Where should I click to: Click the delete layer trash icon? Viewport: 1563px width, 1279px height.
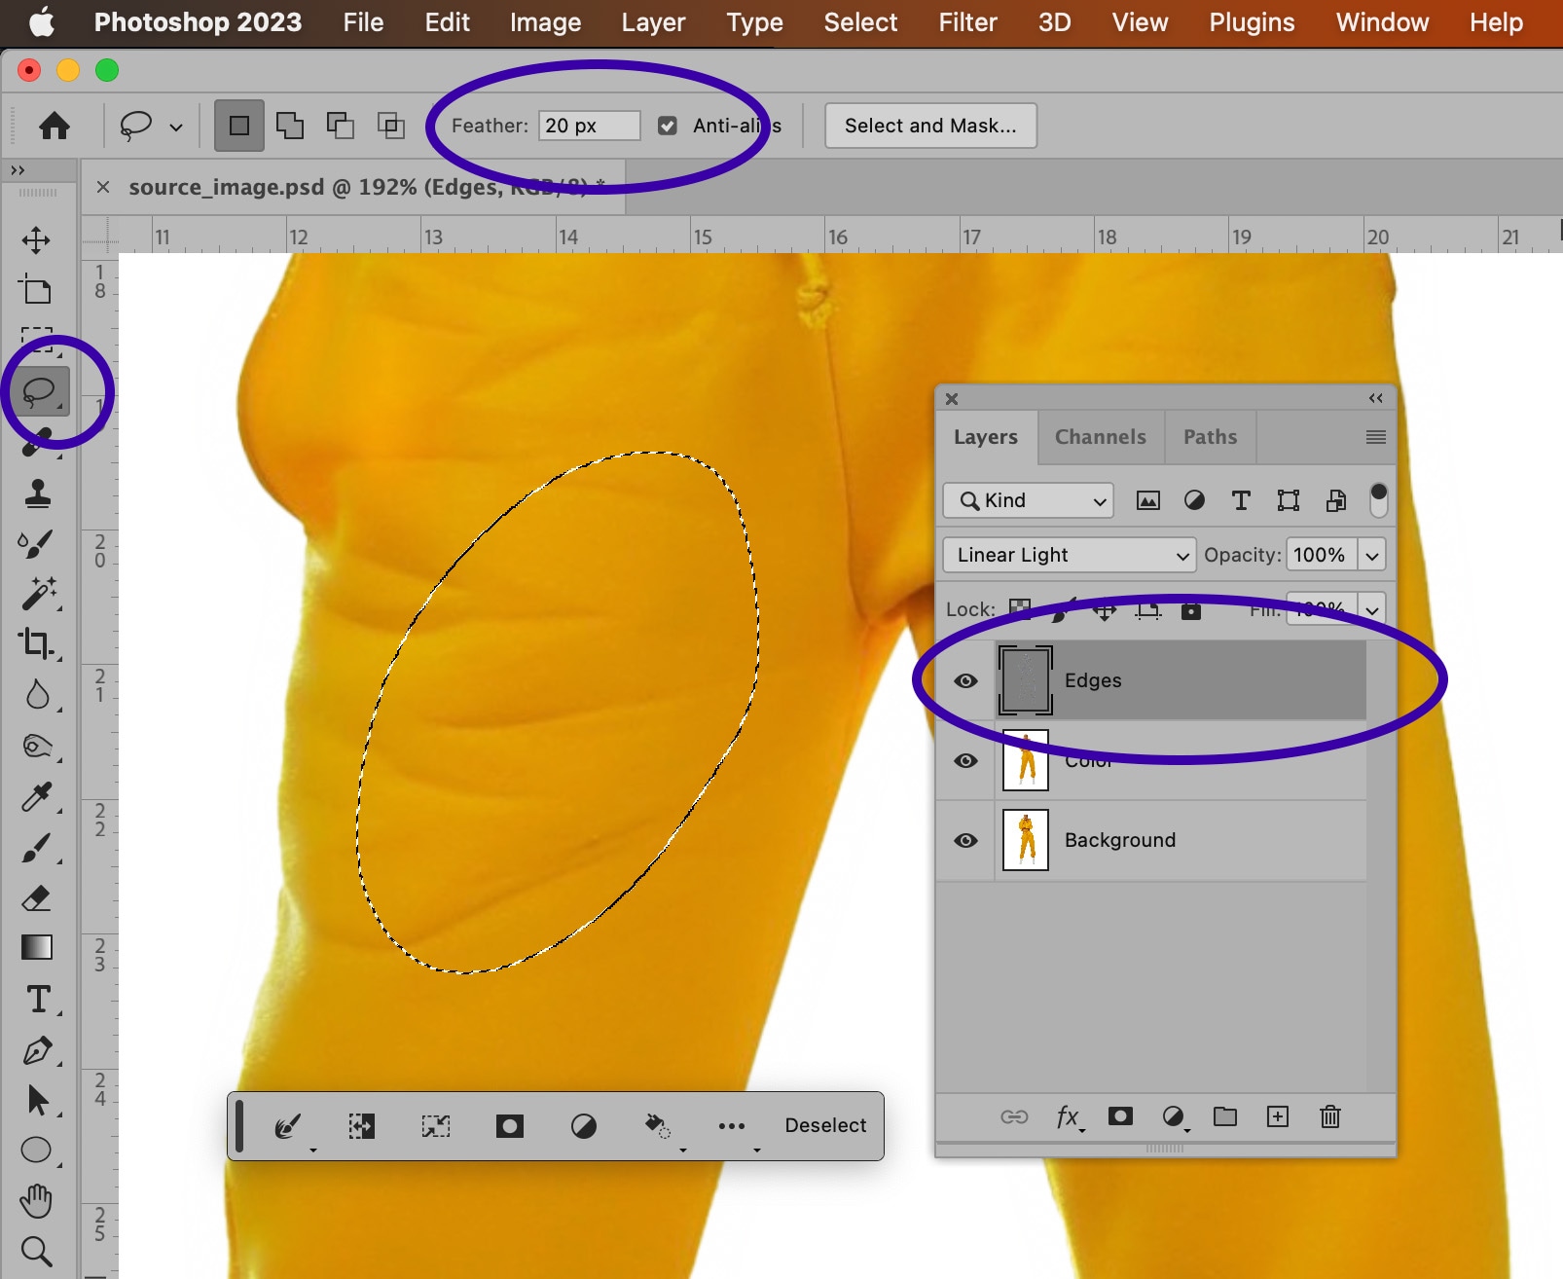[x=1329, y=1116]
